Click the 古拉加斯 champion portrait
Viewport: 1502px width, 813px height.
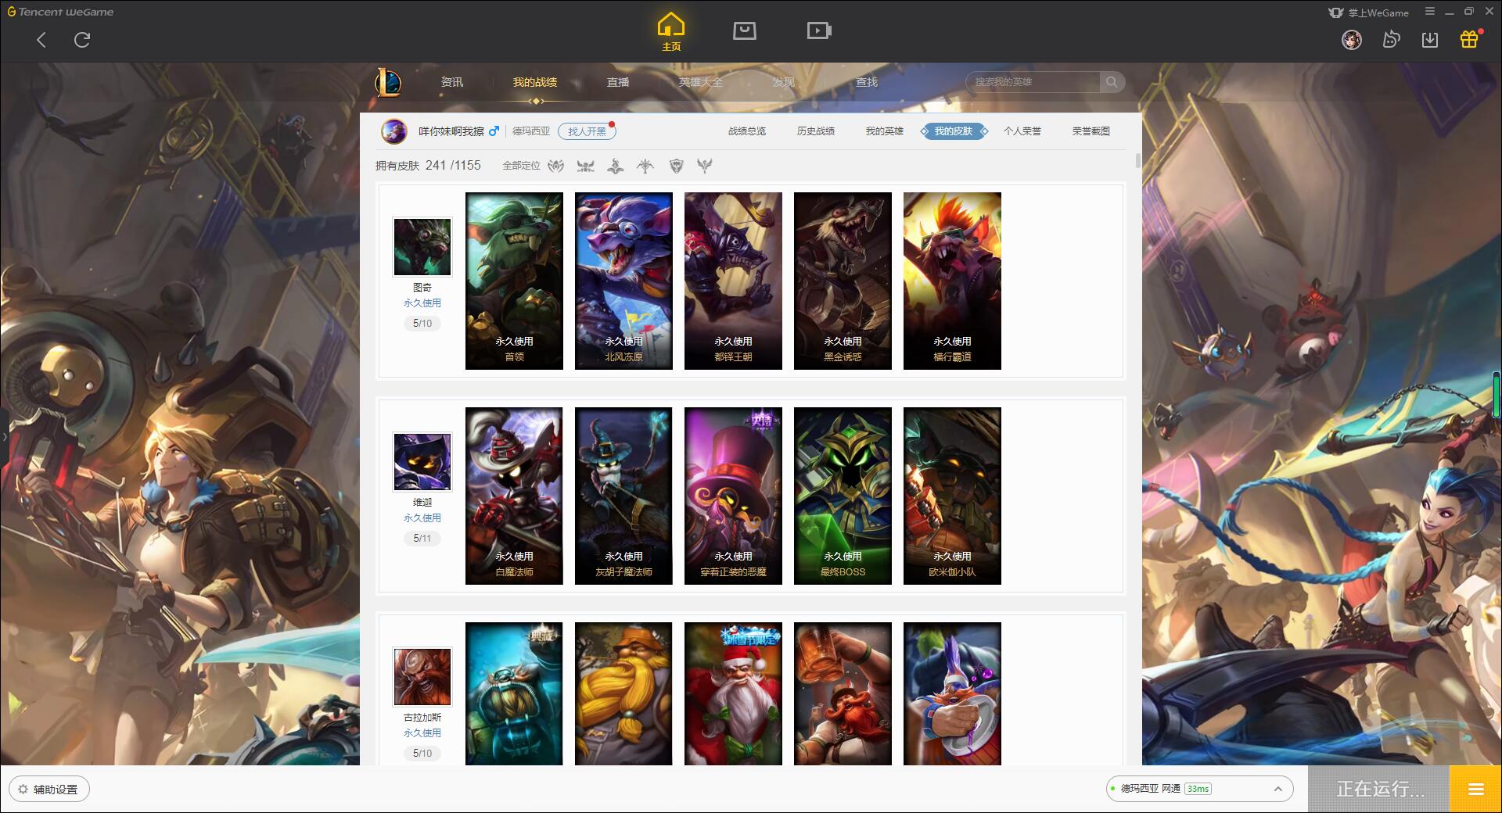point(422,677)
